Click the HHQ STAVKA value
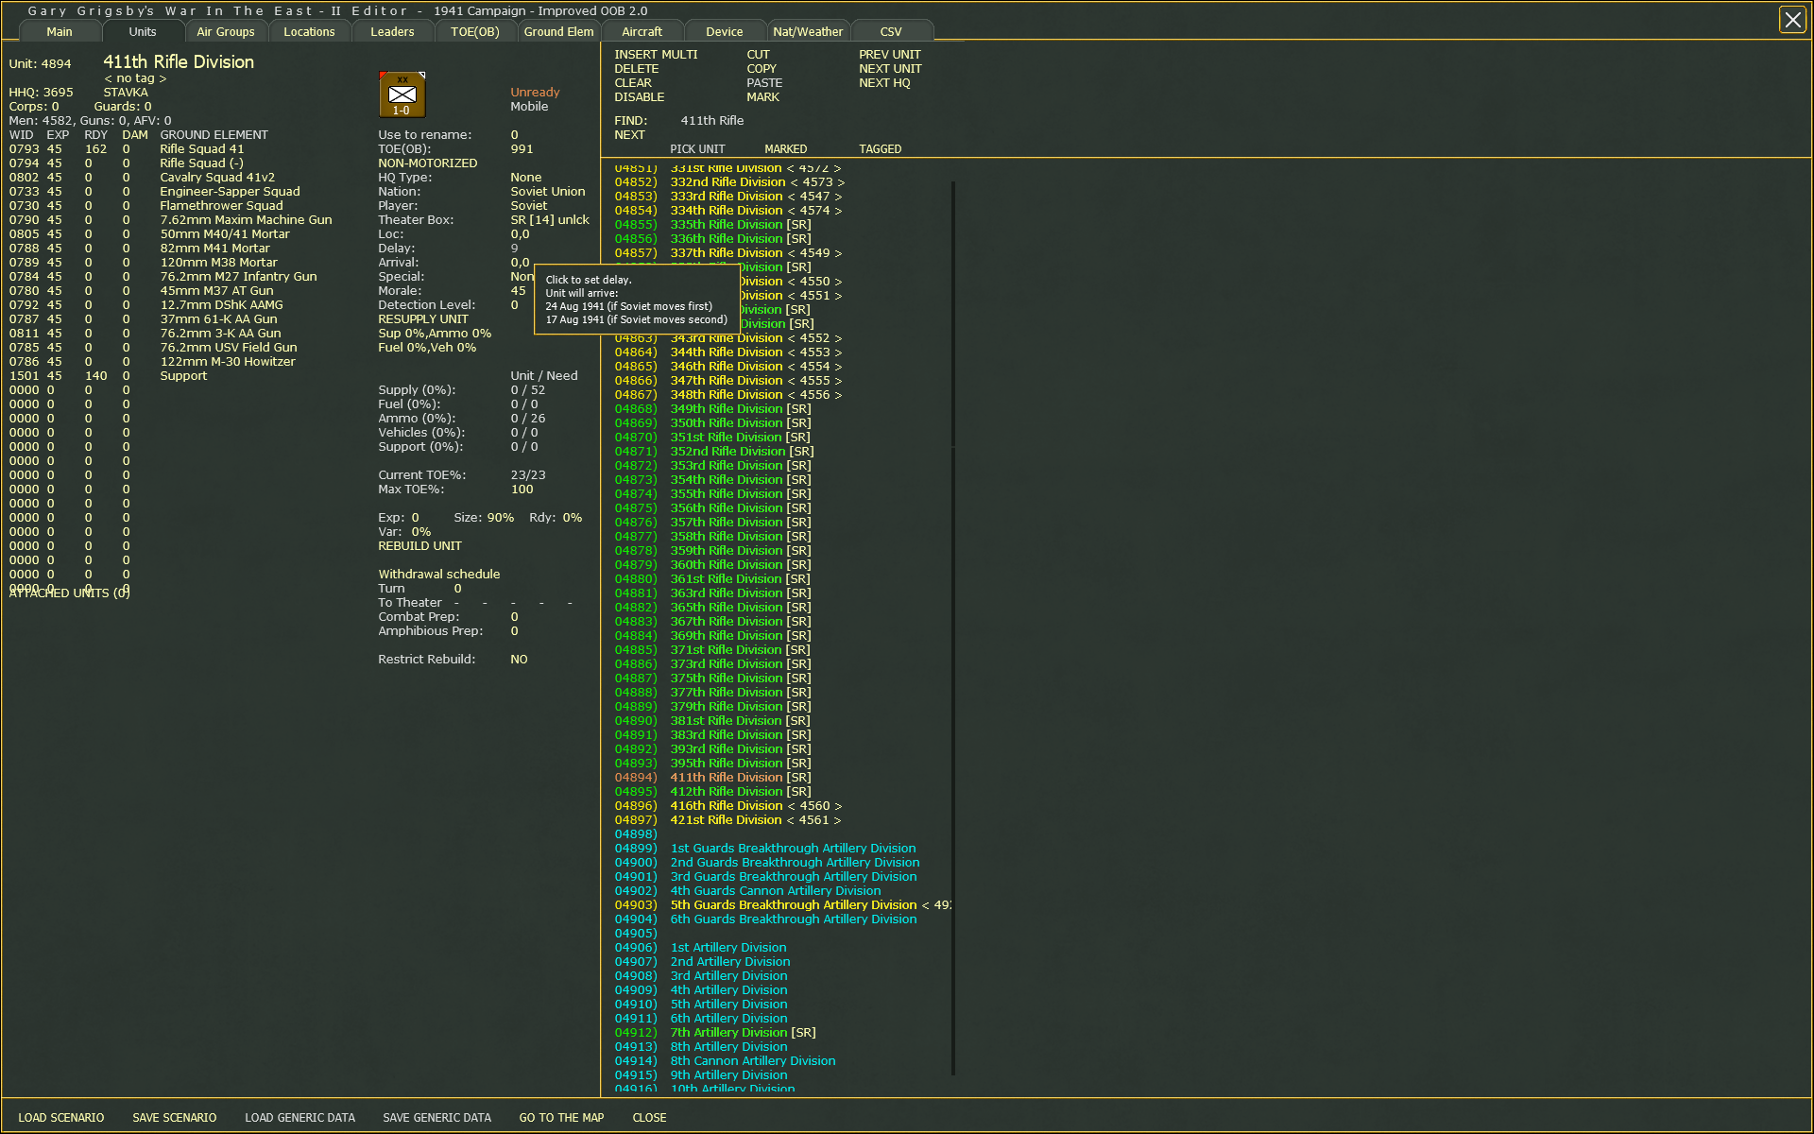The width and height of the screenshot is (1814, 1134). (x=126, y=93)
